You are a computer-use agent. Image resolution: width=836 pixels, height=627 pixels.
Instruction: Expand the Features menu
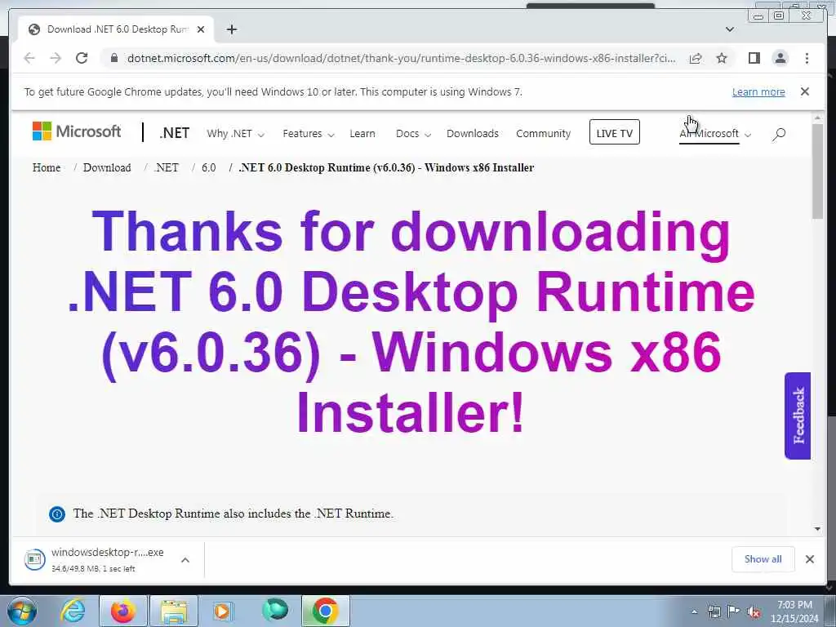[308, 133]
